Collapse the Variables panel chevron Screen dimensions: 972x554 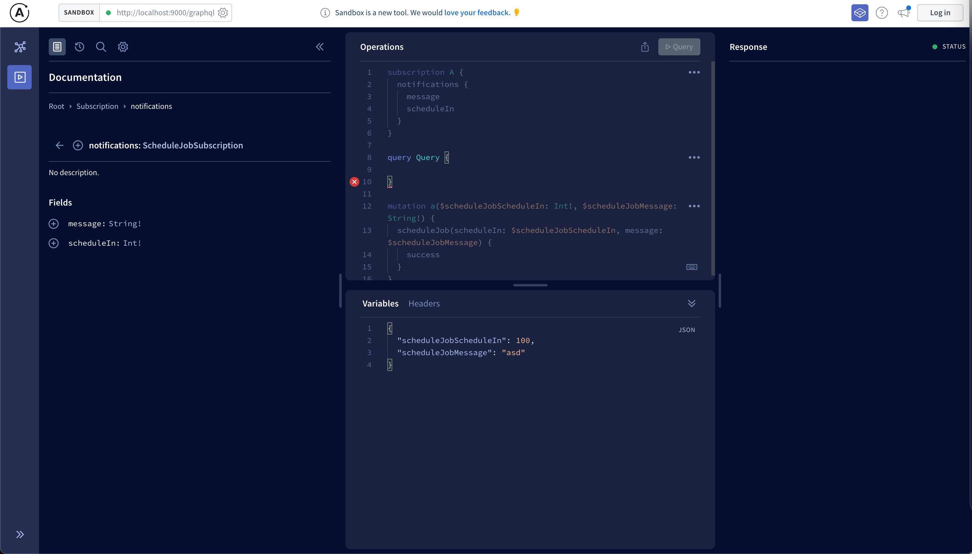692,303
